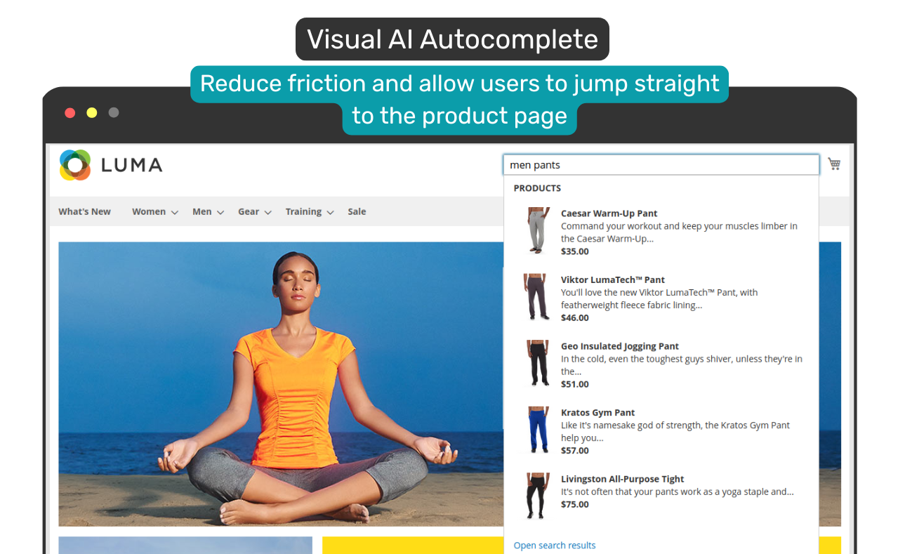This screenshot has height=554, width=905.
Task: Expand the Women menu chevron
Action: (x=175, y=212)
